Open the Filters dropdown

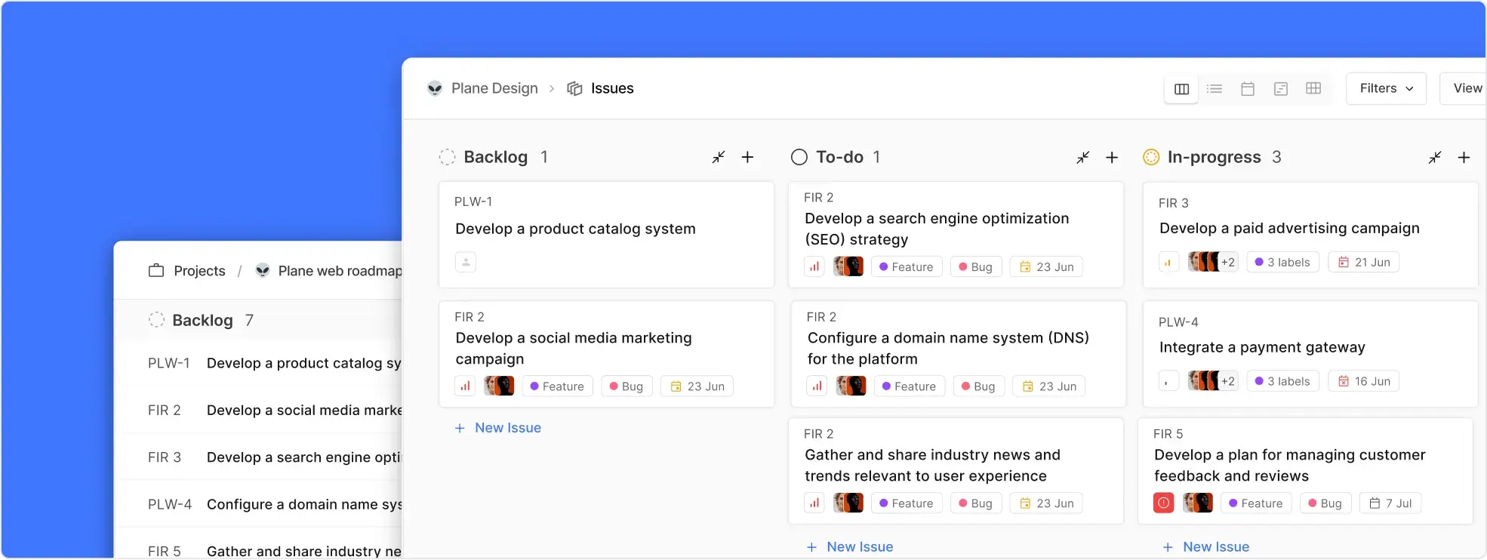pos(1386,88)
